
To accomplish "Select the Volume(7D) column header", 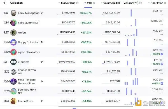I will pos(131,3).
